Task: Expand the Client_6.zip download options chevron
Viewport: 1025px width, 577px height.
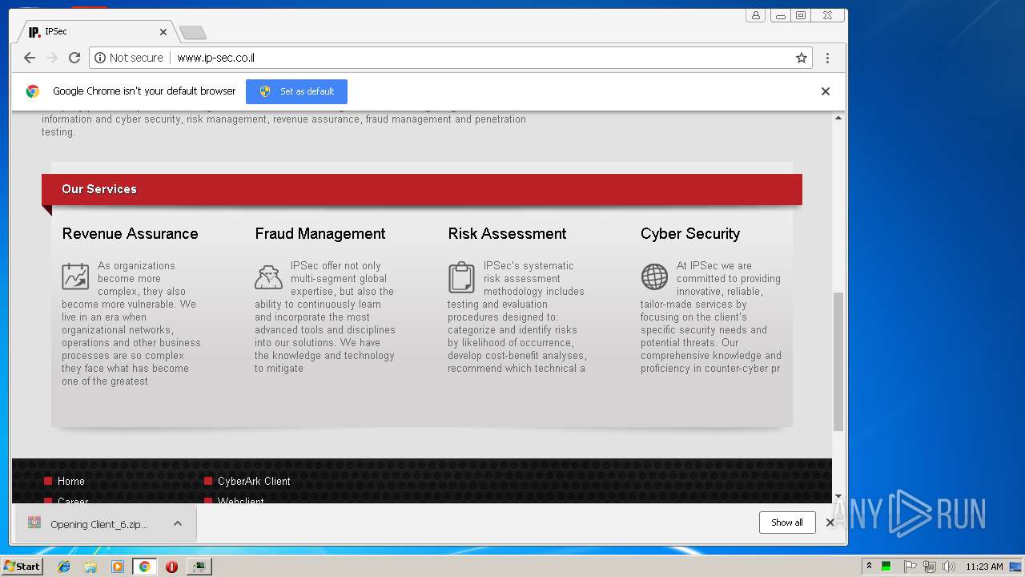Action: click(x=178, y=523)
